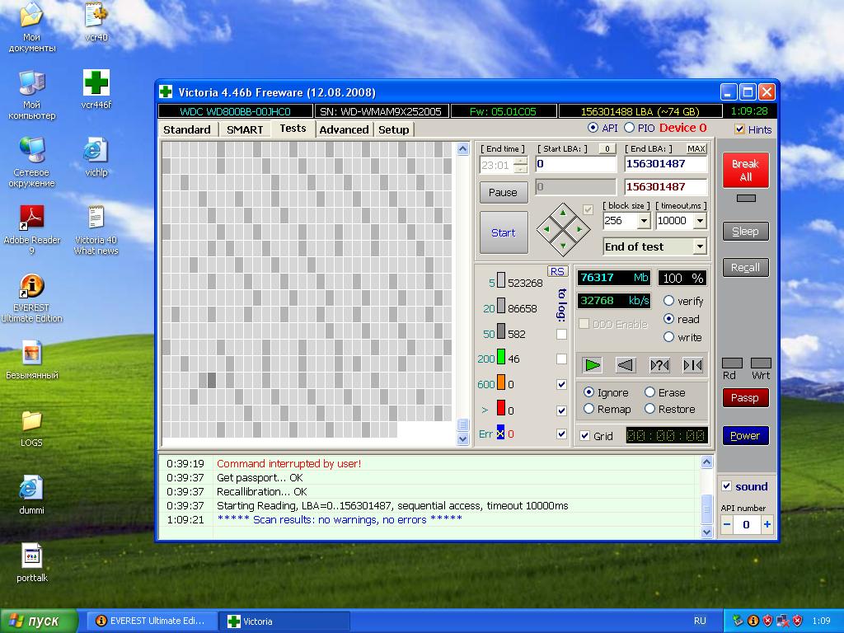The width and height of the screenshot is (844, 633).
Task: Select the write test mode
Action: 668,337
